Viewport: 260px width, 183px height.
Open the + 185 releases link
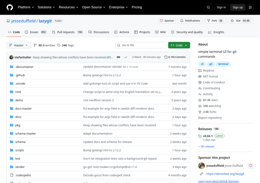(x=206, y=146)
